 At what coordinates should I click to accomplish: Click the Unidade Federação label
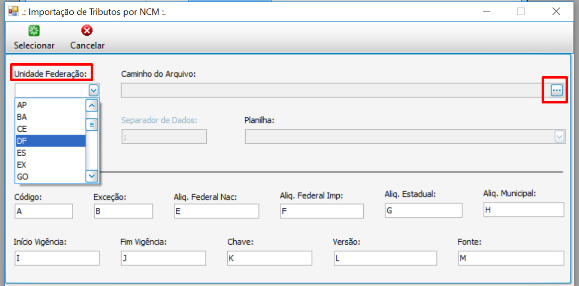point(50,75)
